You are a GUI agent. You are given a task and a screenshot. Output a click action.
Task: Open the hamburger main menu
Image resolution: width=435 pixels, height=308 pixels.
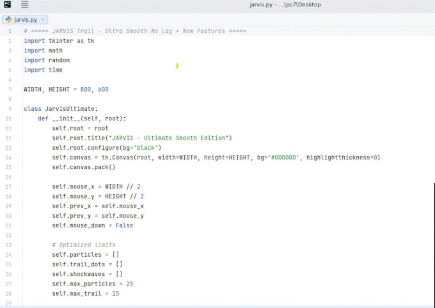(x=25, y=4)
